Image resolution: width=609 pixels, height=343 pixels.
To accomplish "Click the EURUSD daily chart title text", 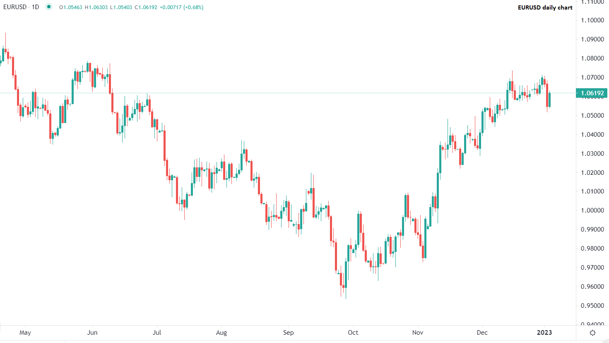I will (x=545, y=7).
